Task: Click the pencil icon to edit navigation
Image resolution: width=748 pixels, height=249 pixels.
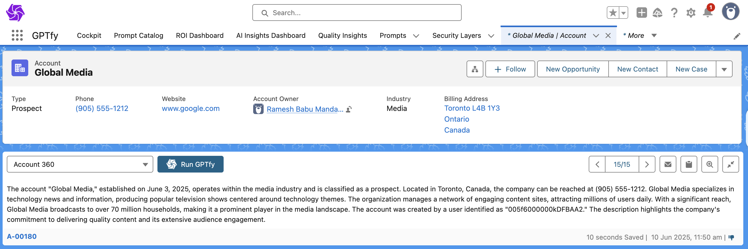Action: click(737, 36)
